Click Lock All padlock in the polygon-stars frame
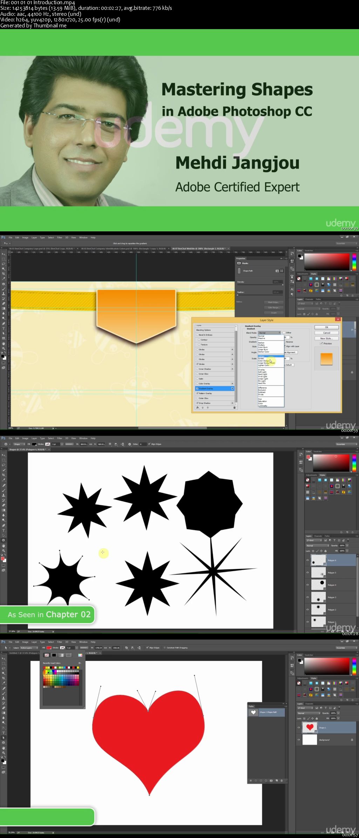The height and width of the screenshot is (838, 359). [325, 551]
